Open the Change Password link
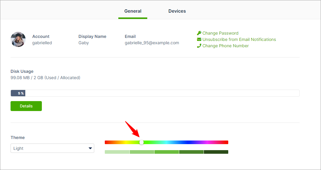The height and width of the screenshot is (170, 321). (220, 33)
